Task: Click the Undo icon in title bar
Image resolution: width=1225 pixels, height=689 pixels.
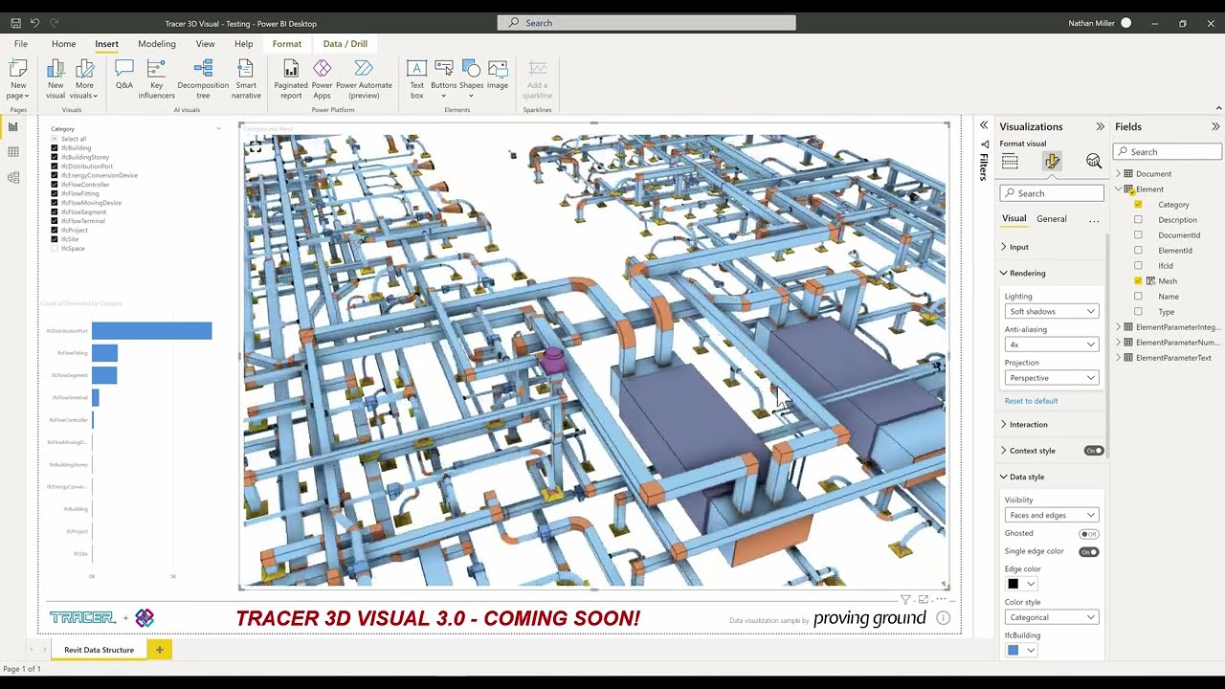Action: (x=34, y=23)
